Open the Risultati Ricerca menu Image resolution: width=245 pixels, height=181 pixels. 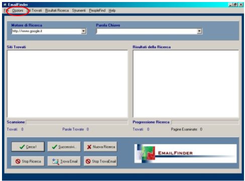coord(57,11)
